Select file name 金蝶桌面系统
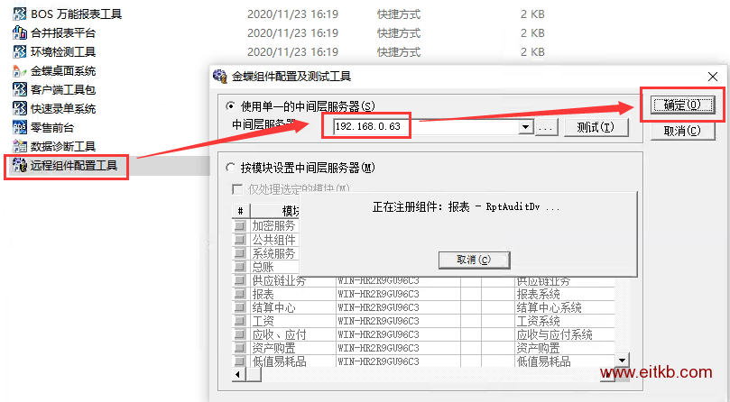 tap(63, 70)
